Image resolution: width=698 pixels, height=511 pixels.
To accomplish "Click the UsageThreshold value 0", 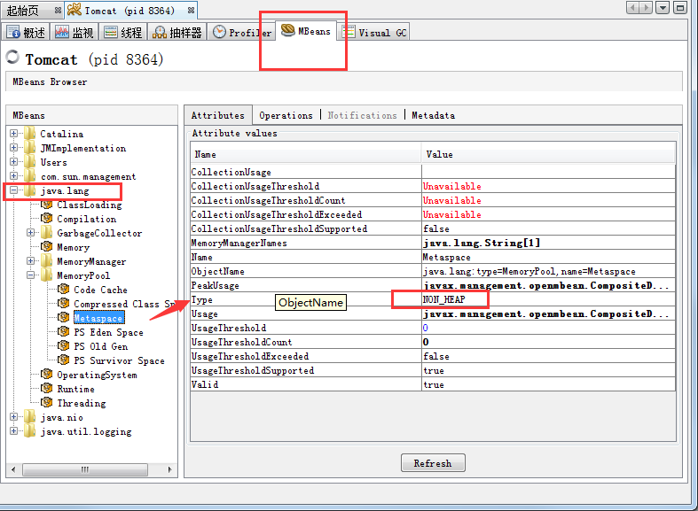I will coord(426,328).
